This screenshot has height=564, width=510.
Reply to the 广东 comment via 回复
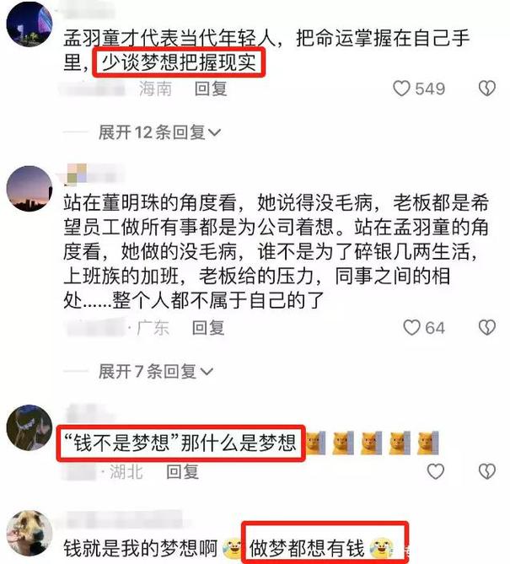(208, 328)
